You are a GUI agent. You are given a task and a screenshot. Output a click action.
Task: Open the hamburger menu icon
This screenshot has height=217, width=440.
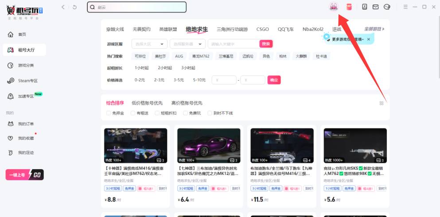[x=405, y=7]
